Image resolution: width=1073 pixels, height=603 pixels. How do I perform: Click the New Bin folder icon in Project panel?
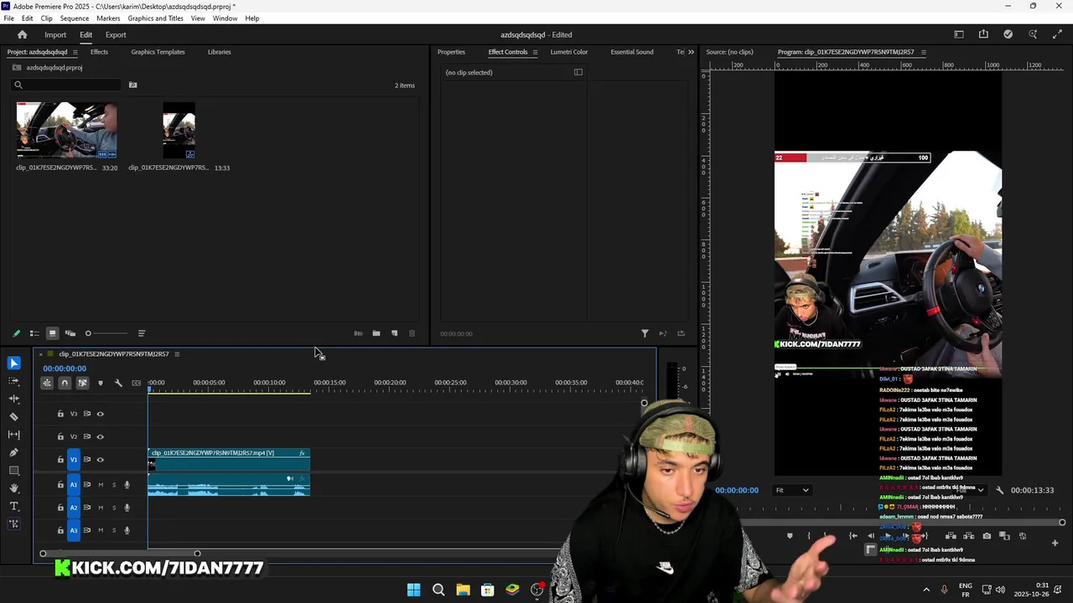point(376,333)
